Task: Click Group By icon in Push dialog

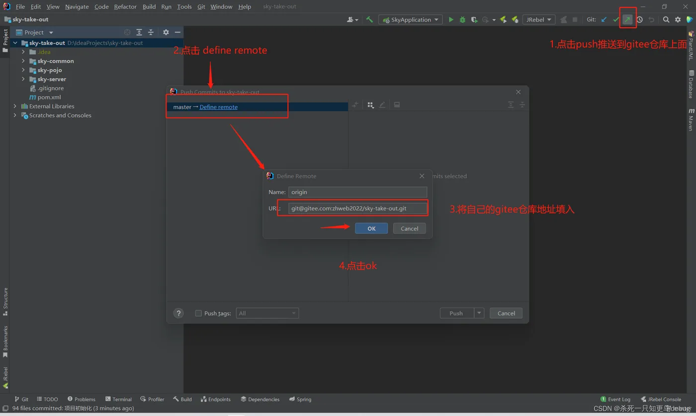Action: tap(370, 105)
